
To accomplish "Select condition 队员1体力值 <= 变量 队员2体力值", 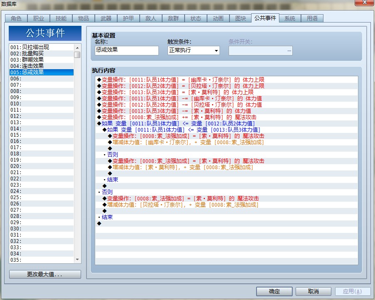I will (x=227, y=123).
